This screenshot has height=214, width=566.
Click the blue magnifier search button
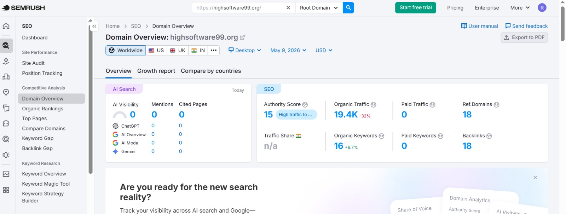point(348,7)
